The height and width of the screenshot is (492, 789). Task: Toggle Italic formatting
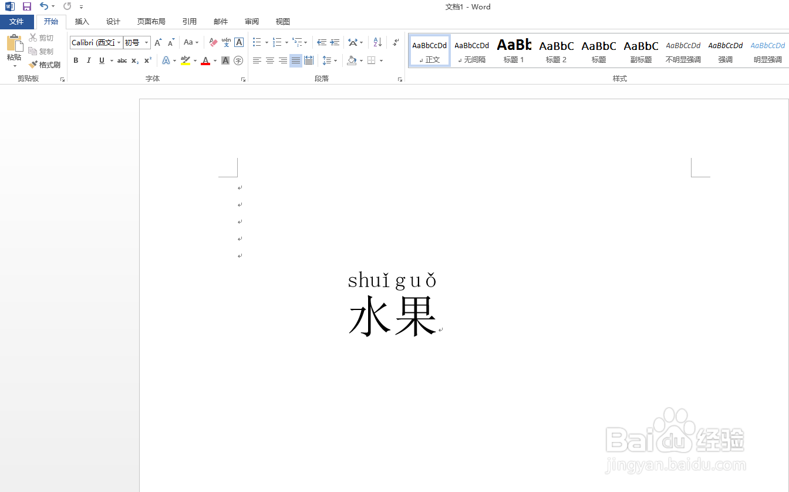click(89, 60)
